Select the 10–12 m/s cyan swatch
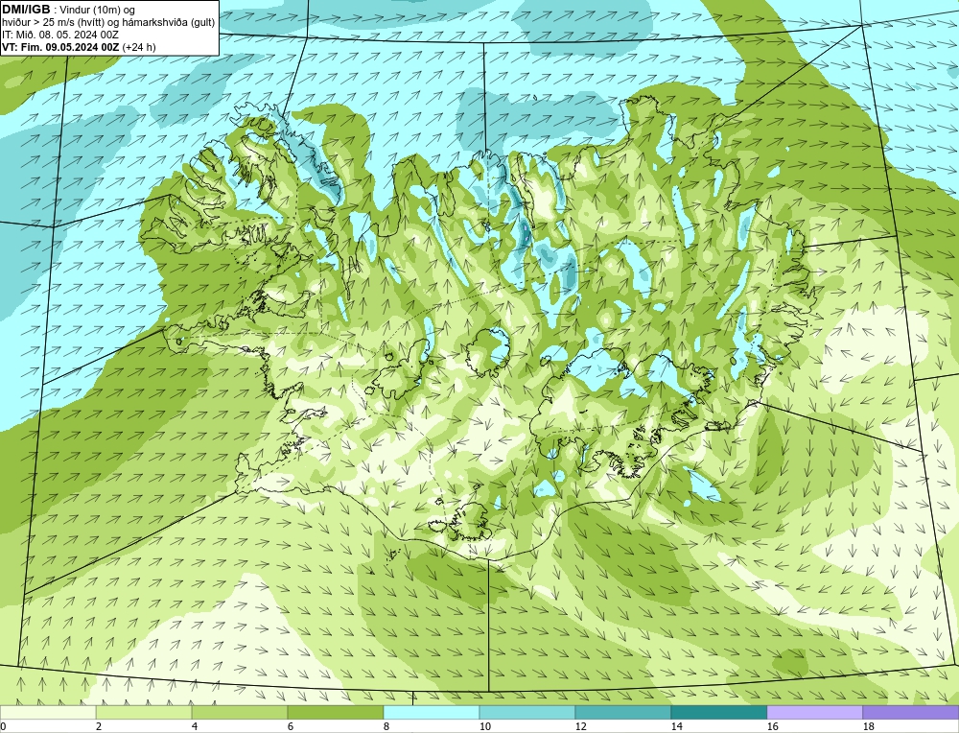The height and width of the screenshot is (733, 959). (527, 712)
